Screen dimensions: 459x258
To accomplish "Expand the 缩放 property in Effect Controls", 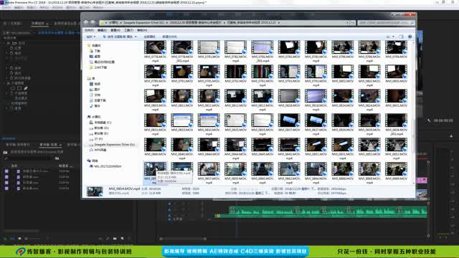I will [x=6, y=53].
